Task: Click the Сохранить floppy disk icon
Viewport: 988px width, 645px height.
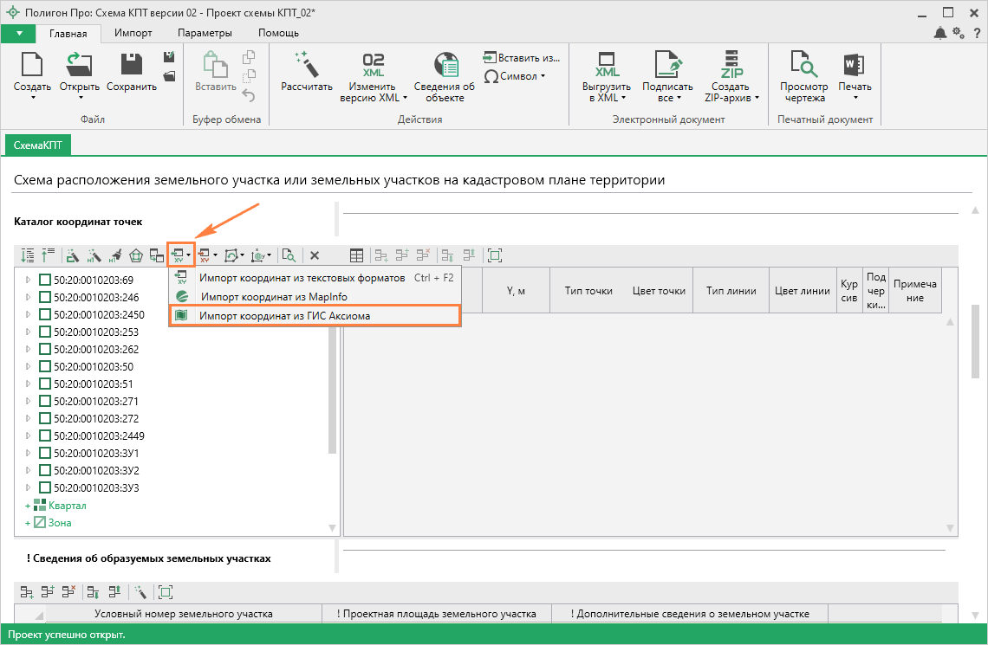Action: click(132, 65)
